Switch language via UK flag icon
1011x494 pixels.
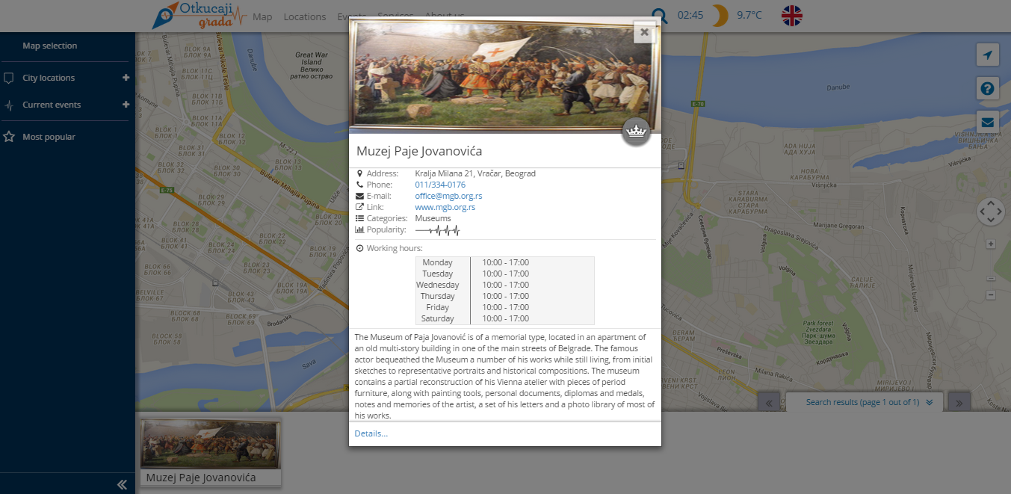[x=792, y=16]
